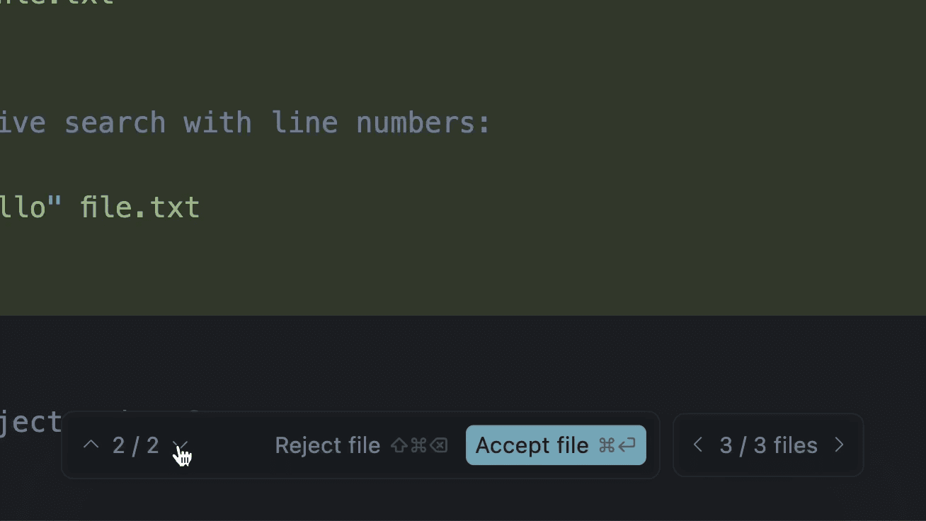926x521 pixels.
Task: Click file.txt in the grep command line
Action: (x=140, y=206)
